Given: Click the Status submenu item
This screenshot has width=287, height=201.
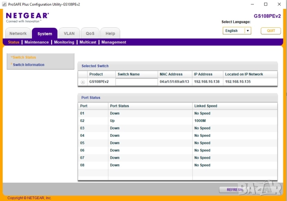Looking at the screenshot, I should pyautogui.click(x=13, y=42).
